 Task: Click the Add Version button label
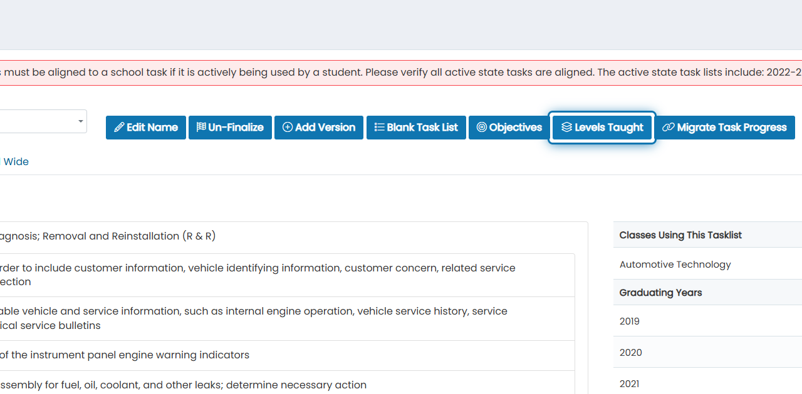coord(325,128)
